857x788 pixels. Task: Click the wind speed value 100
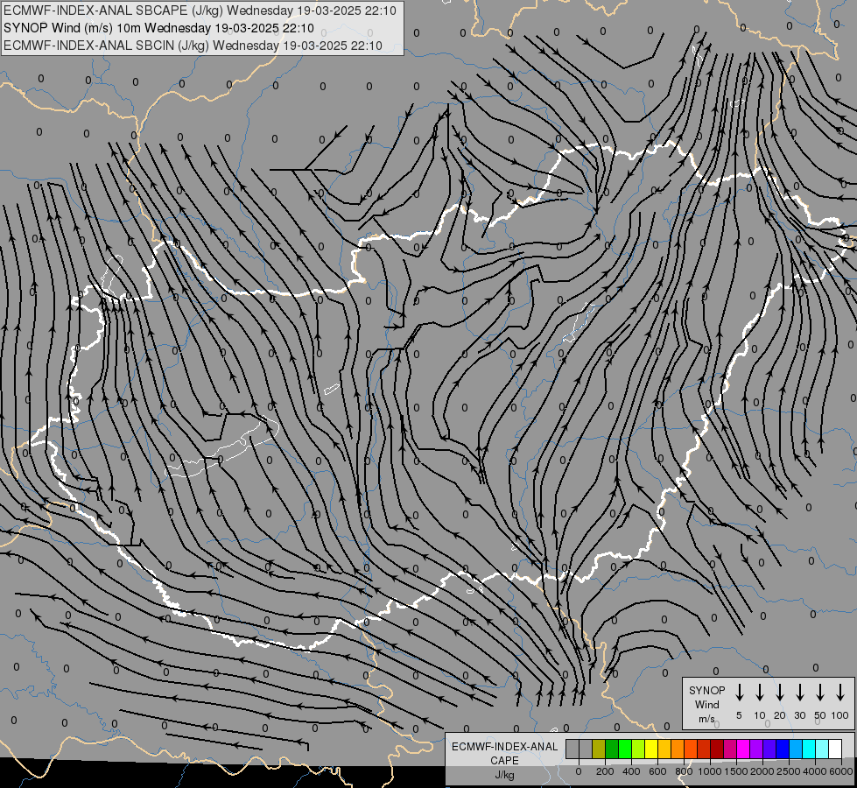pyautogui.click(x=840, y=715)
